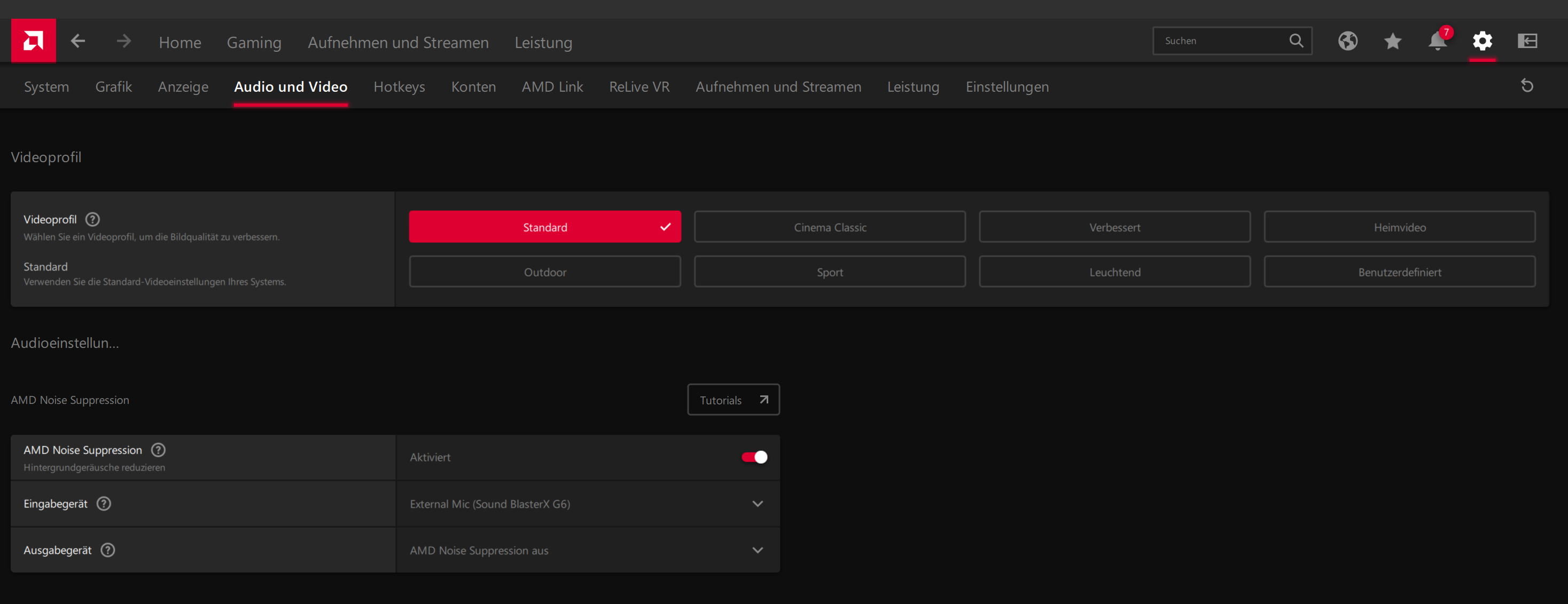Open the Gaming menu
Viewport: 1568px width, 604px height.
[254, 43]
